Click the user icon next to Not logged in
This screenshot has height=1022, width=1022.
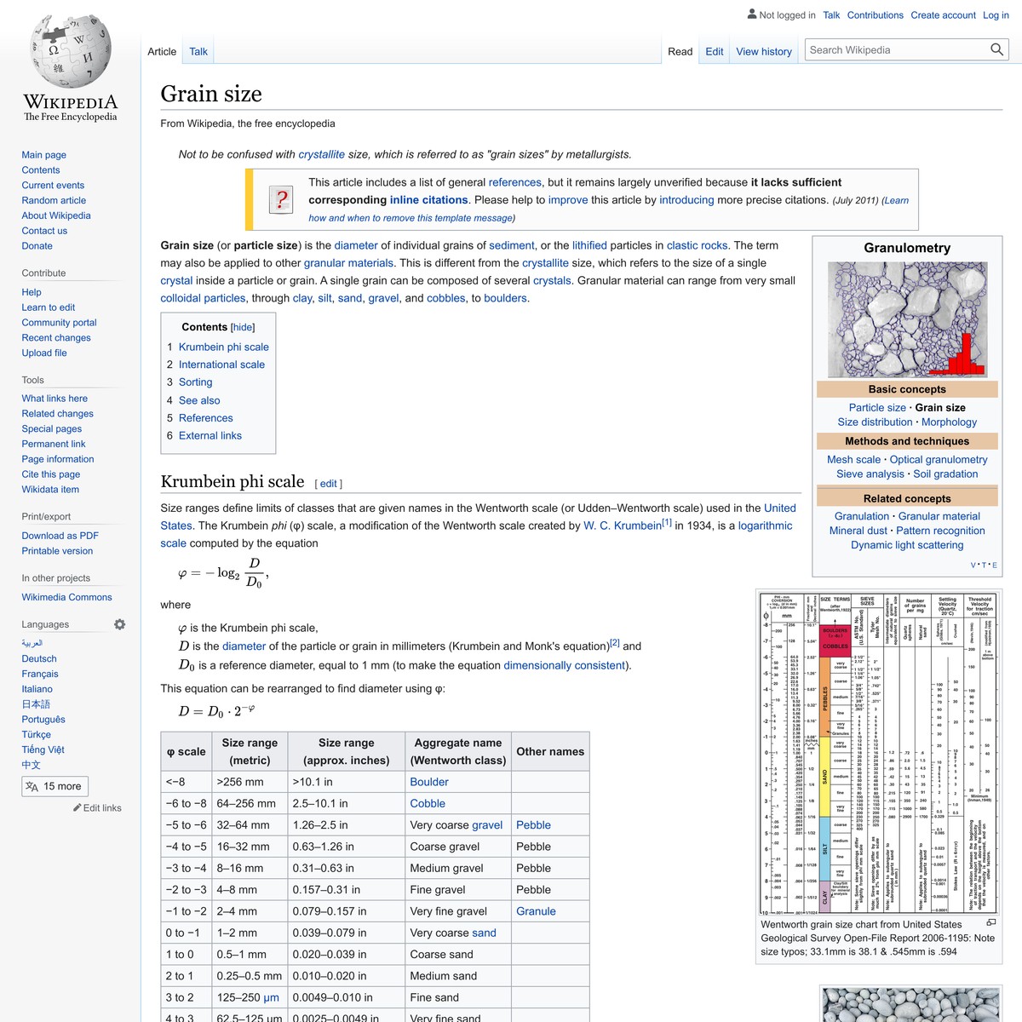click(x=751, y=14)
